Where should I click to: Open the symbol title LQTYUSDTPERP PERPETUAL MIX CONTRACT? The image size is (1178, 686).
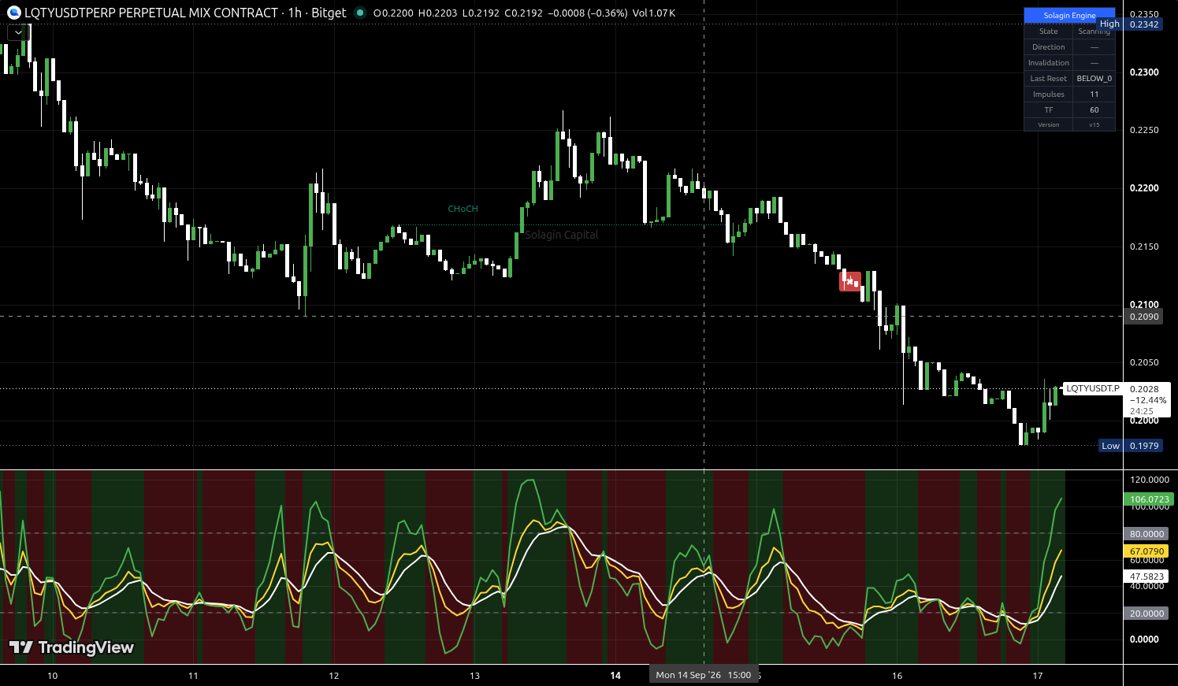(x=151, y=13)
